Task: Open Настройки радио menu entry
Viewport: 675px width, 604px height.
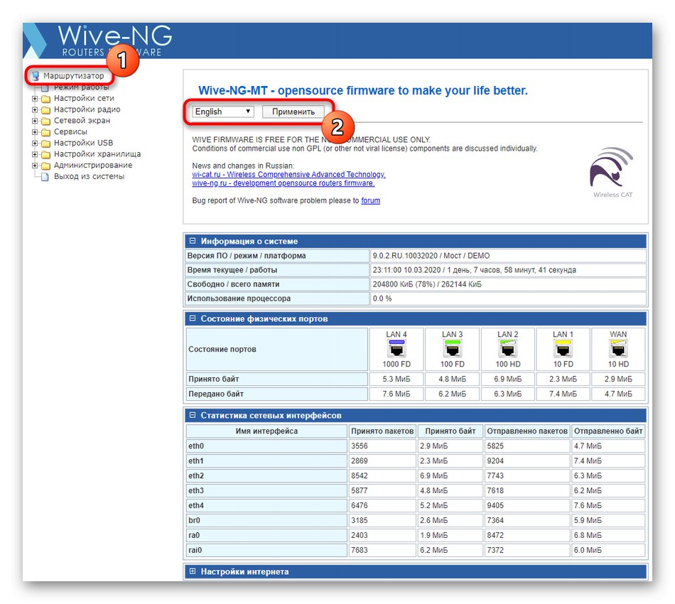Action: [87, 109]
